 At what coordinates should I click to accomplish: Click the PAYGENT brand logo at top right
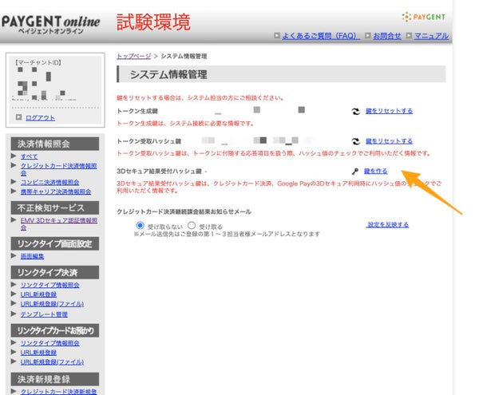tap(424, 17)
